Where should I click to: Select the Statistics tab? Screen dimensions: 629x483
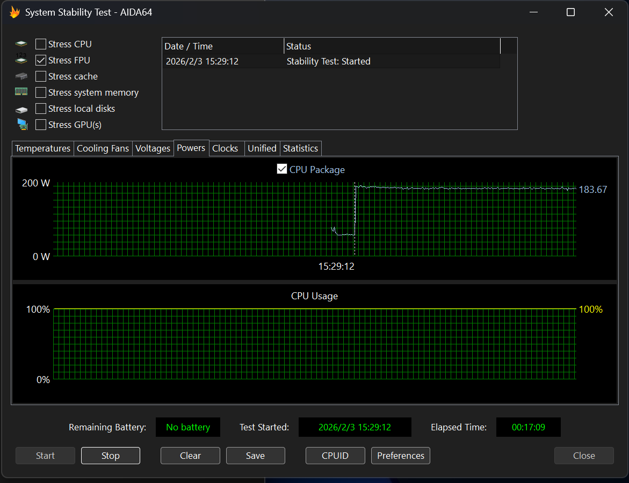click(300, 148)
